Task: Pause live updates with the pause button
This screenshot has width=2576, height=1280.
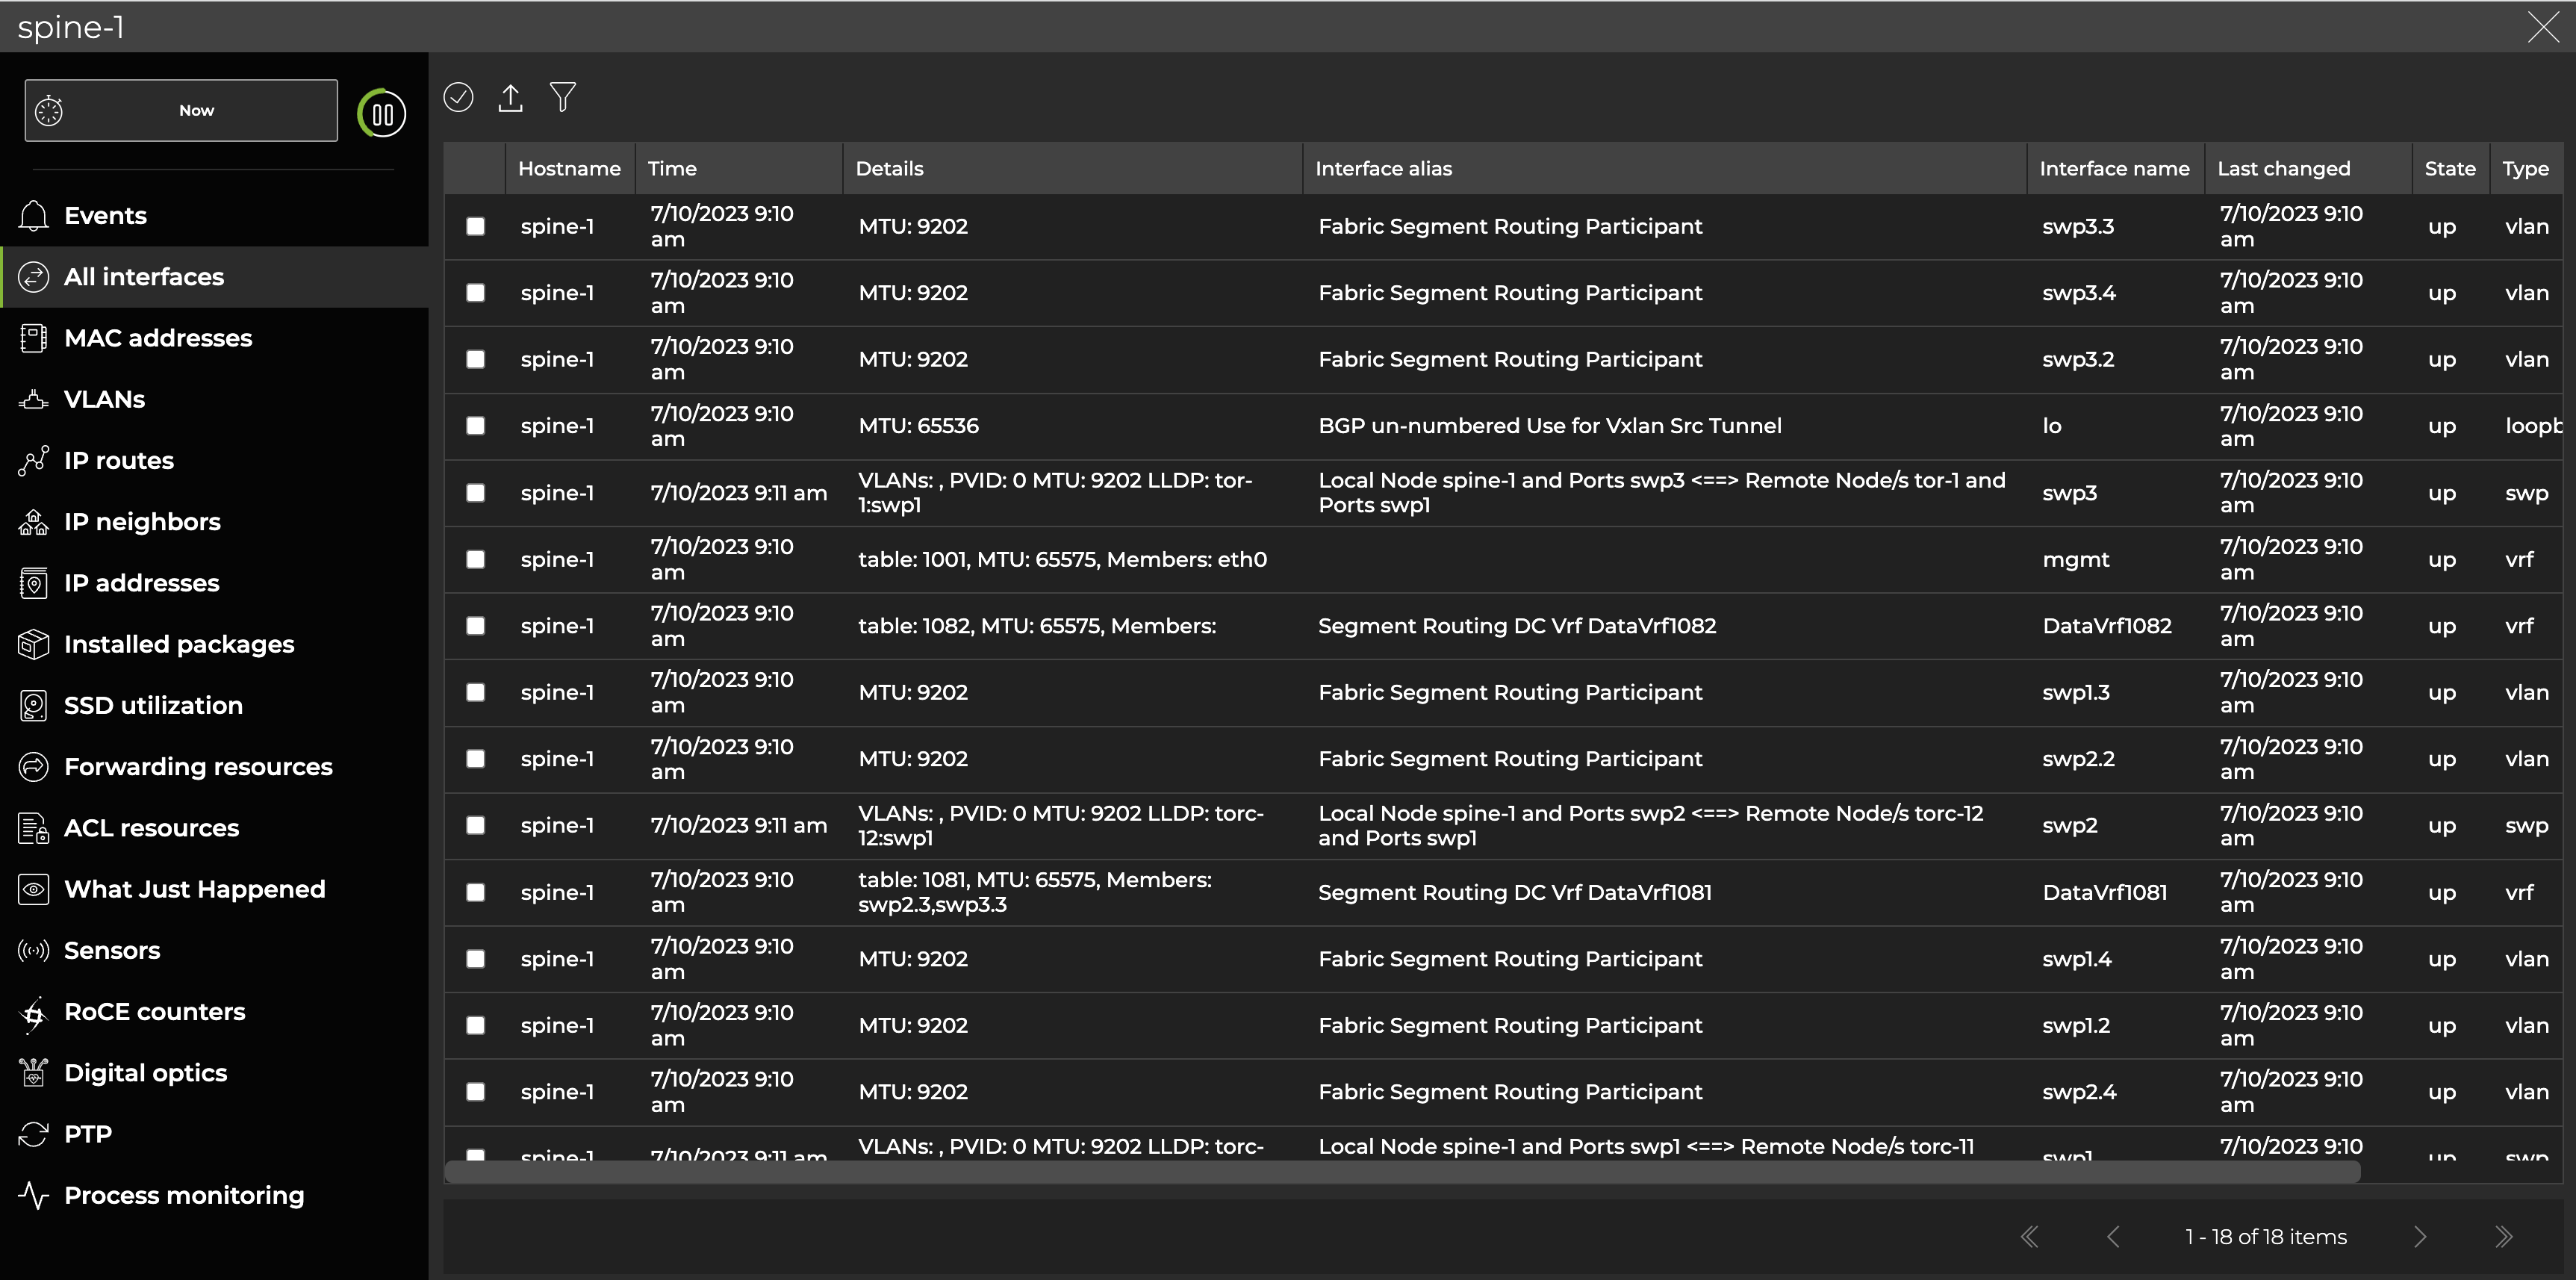Action: pos(382,114)
